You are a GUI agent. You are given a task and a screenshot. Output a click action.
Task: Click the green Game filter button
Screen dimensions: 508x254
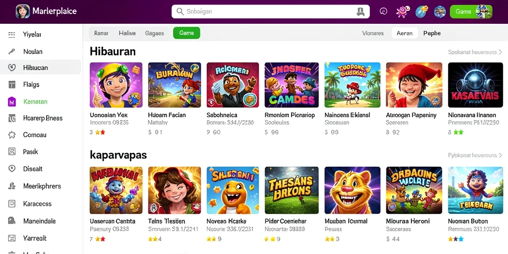(187, 33)
